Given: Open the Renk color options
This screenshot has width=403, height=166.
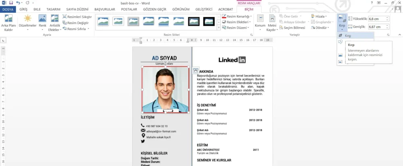Looking at the screenshot, I should coord(42,23).
